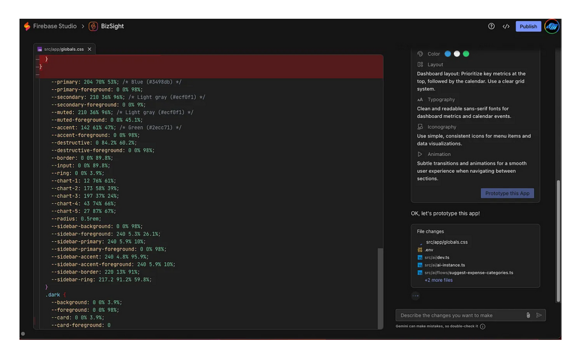The height and width of the screenshot is (351, 585).
Task: Select the Typography section icon
Action: coord(420,100)
